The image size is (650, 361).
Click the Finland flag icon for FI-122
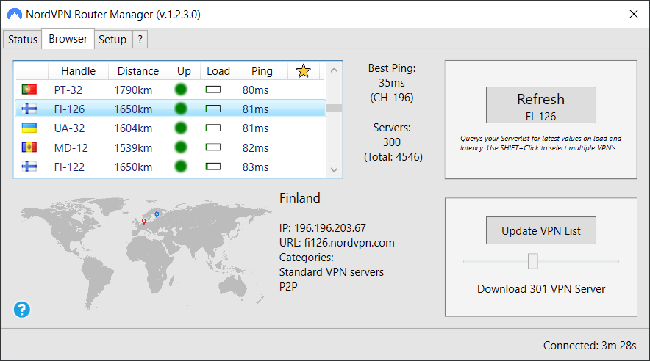(29, 167)
